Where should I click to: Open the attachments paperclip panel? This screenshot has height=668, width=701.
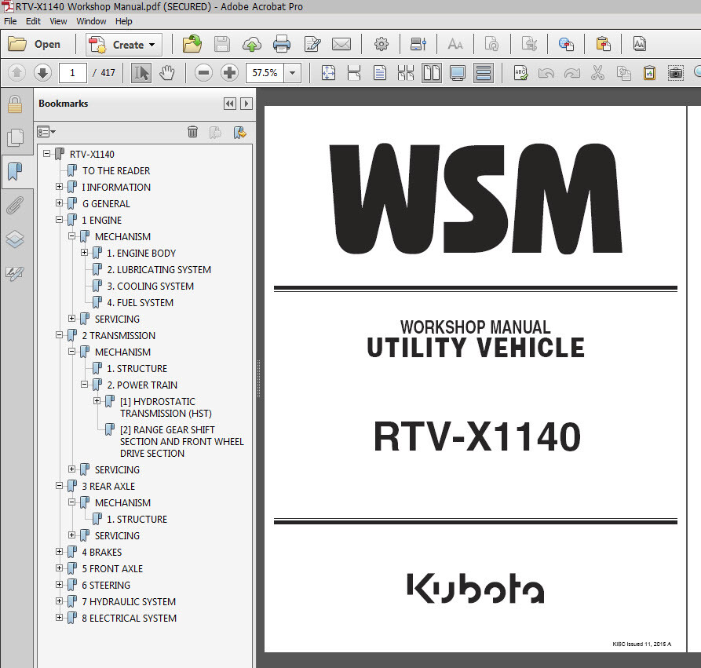point(15,205)
